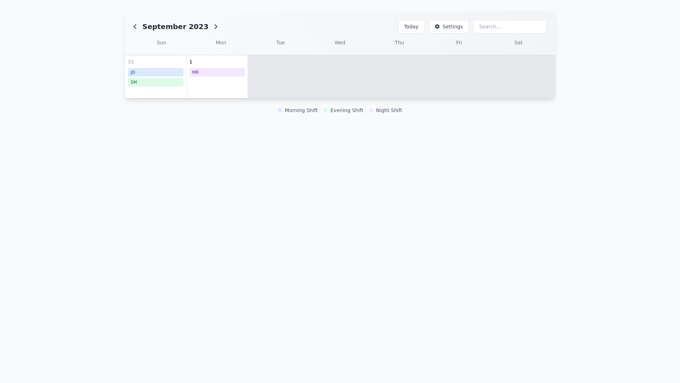The height and width of the screenshot is (383, 680).
Task: Open Settings
Action: click(x=448, y=27)
